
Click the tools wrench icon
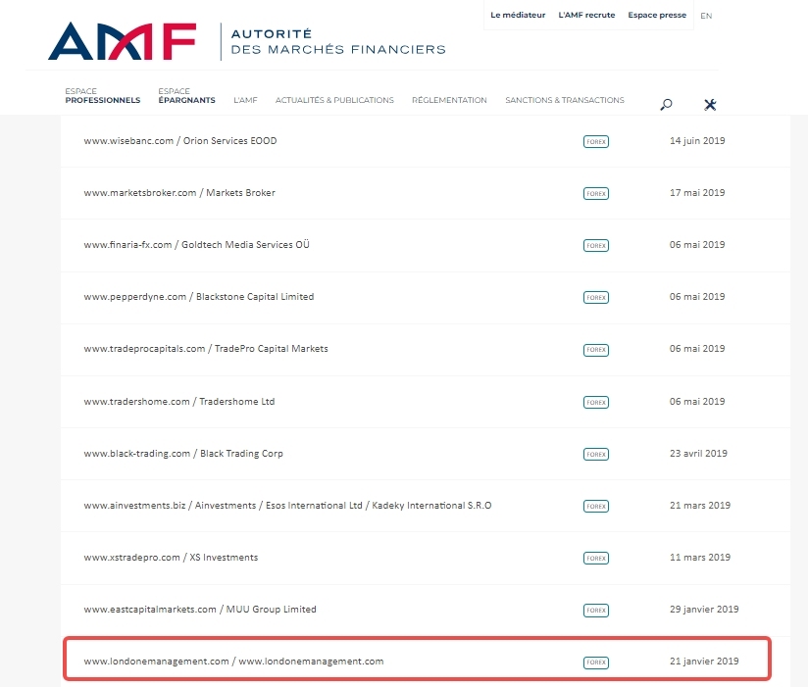coord(711,105)
